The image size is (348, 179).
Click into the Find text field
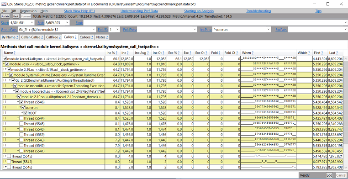[x=214, y=23]
